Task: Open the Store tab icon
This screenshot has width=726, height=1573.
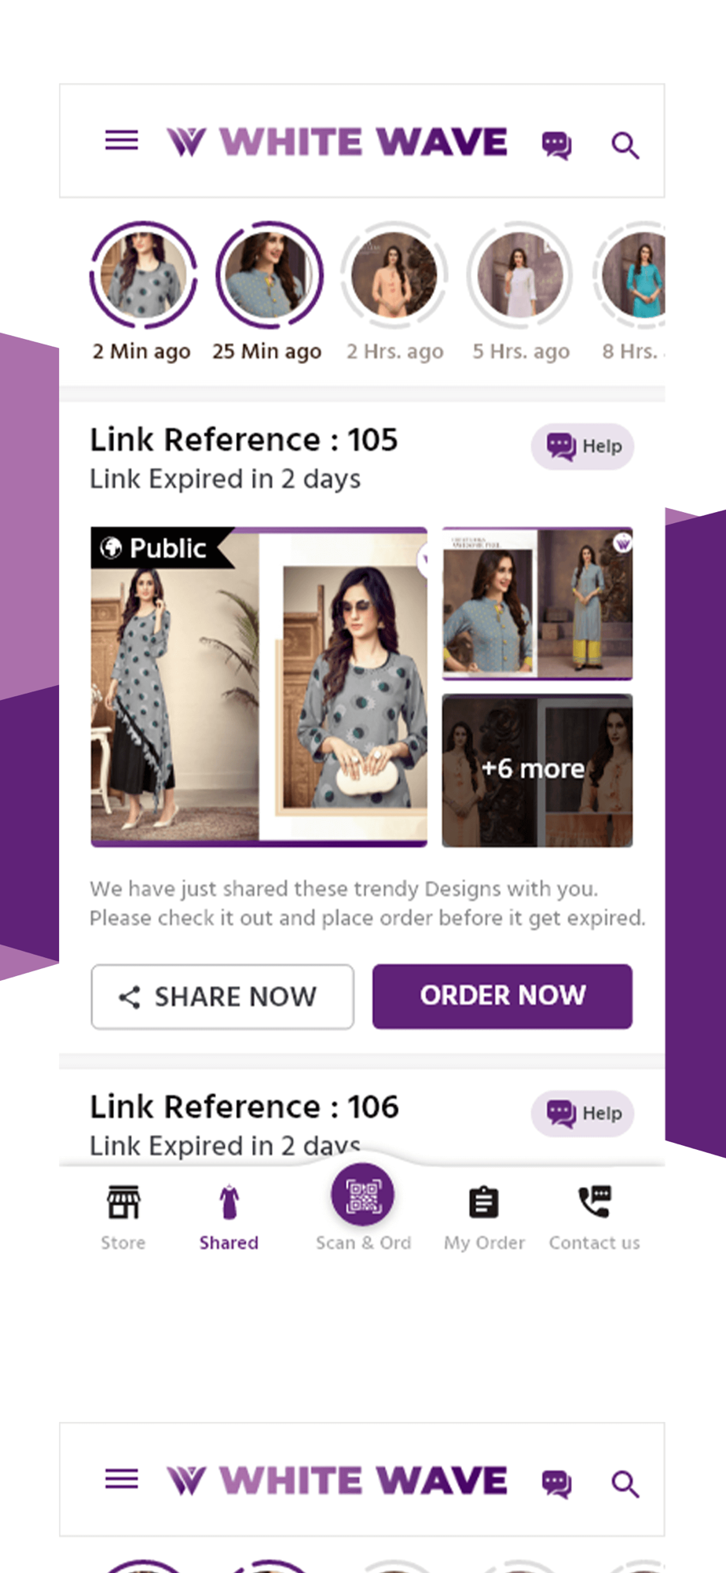Action: point(123,1202)
